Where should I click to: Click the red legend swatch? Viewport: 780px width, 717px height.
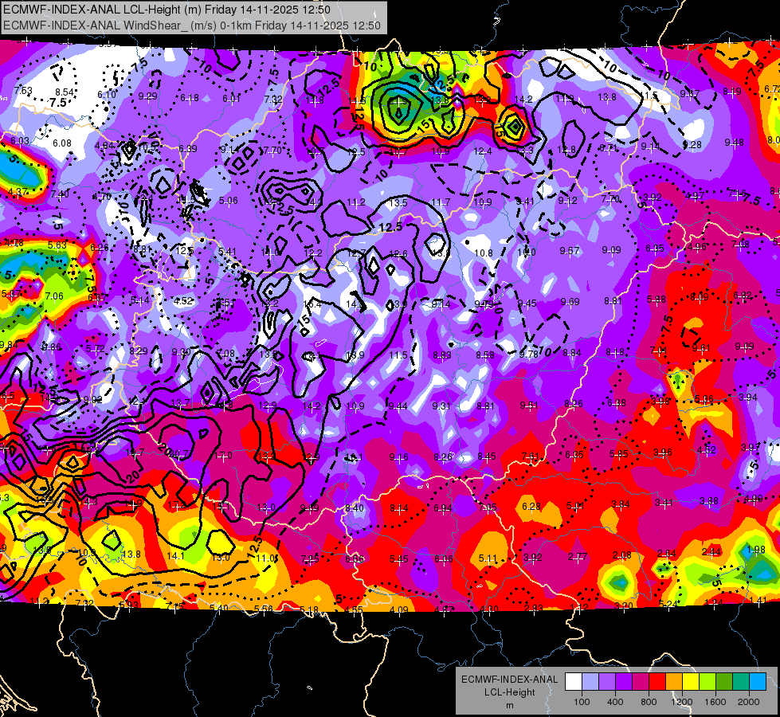click(657, 682)
